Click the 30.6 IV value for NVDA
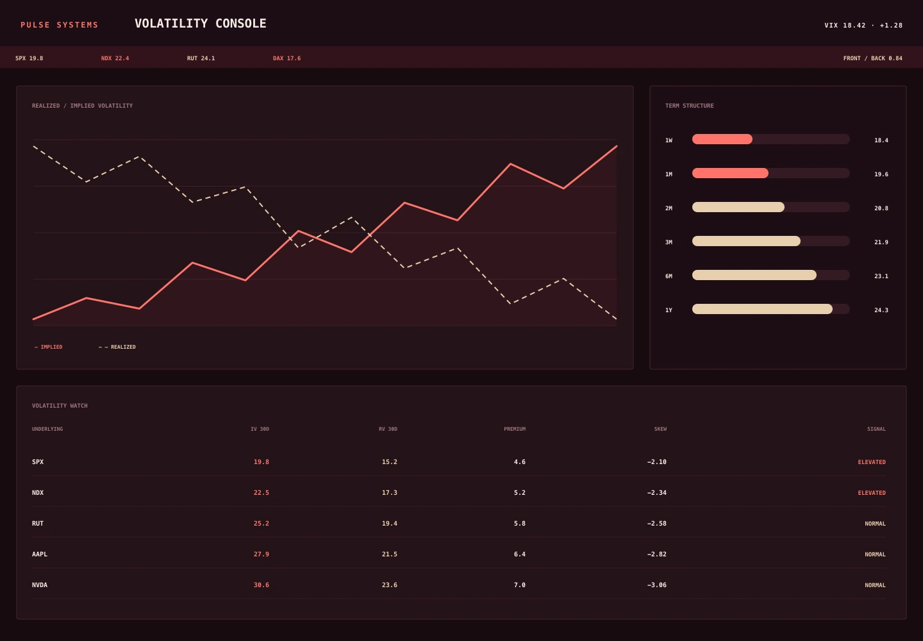Image resolution: width=923 pixels, height=641 pixels. [x=262, y=585]
